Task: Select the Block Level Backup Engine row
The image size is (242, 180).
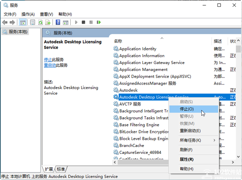Action: click(141, 139)
